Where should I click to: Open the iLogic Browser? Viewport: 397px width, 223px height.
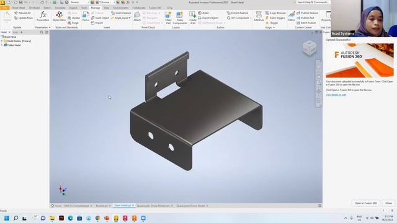pos(275,13)
